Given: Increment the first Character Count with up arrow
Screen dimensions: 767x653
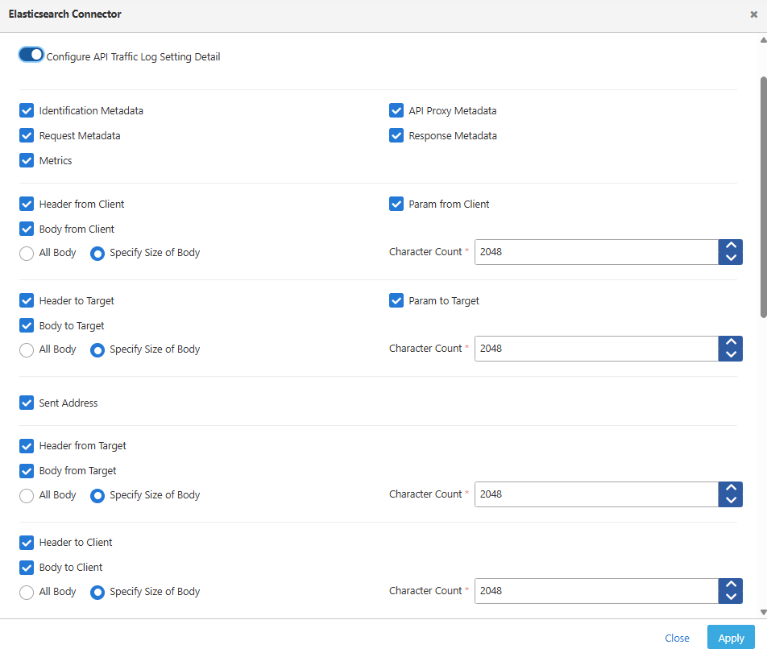Looking at the screenshot, I should coord(730,246).
